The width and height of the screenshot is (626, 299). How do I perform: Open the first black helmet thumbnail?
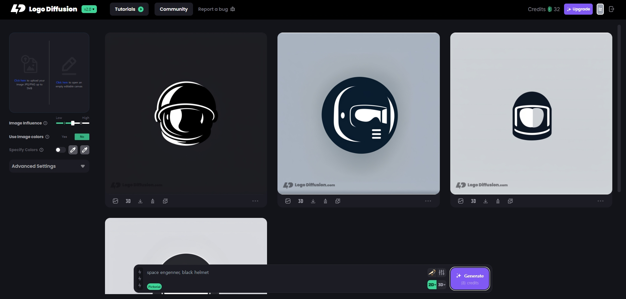click(186, 113)
